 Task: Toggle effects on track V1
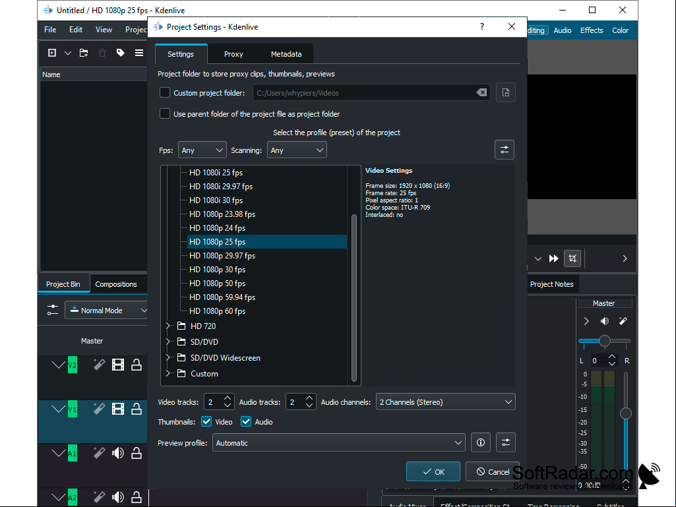99,409
